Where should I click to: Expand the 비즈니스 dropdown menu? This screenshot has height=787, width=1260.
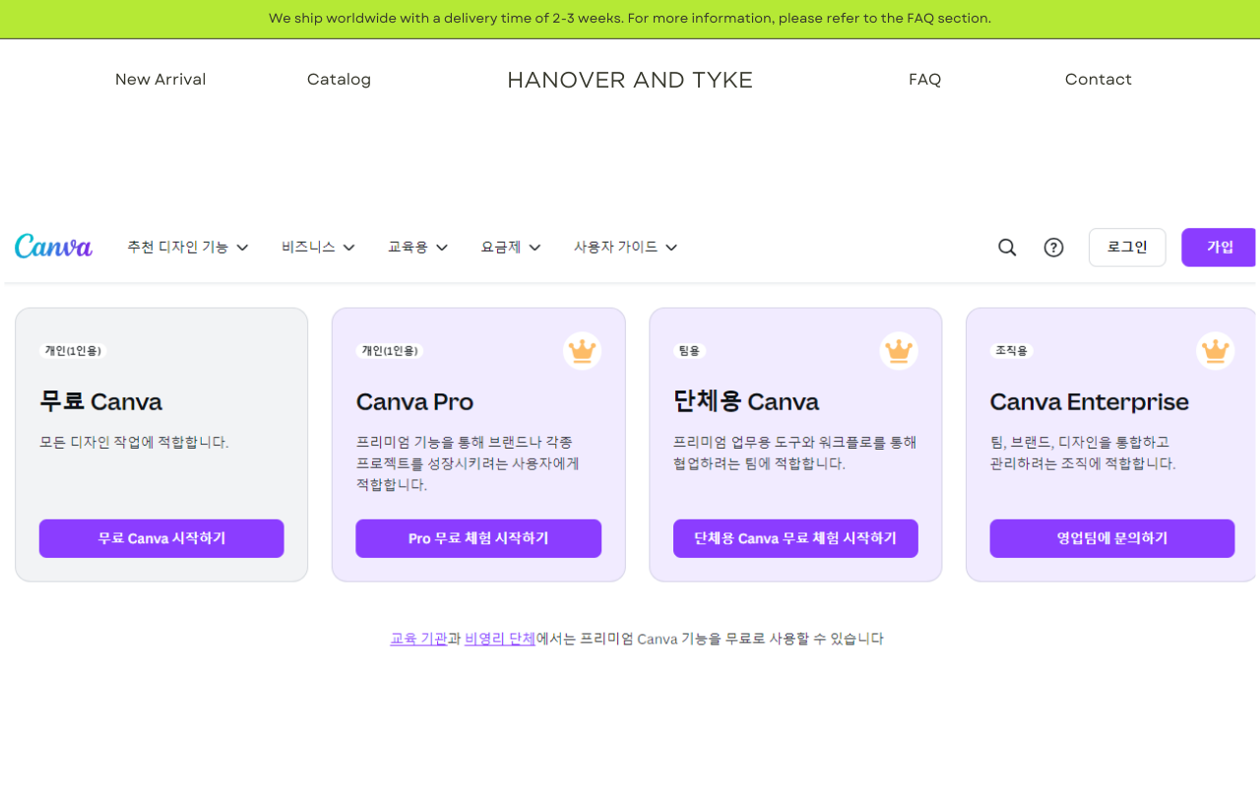tap(318, 247)
